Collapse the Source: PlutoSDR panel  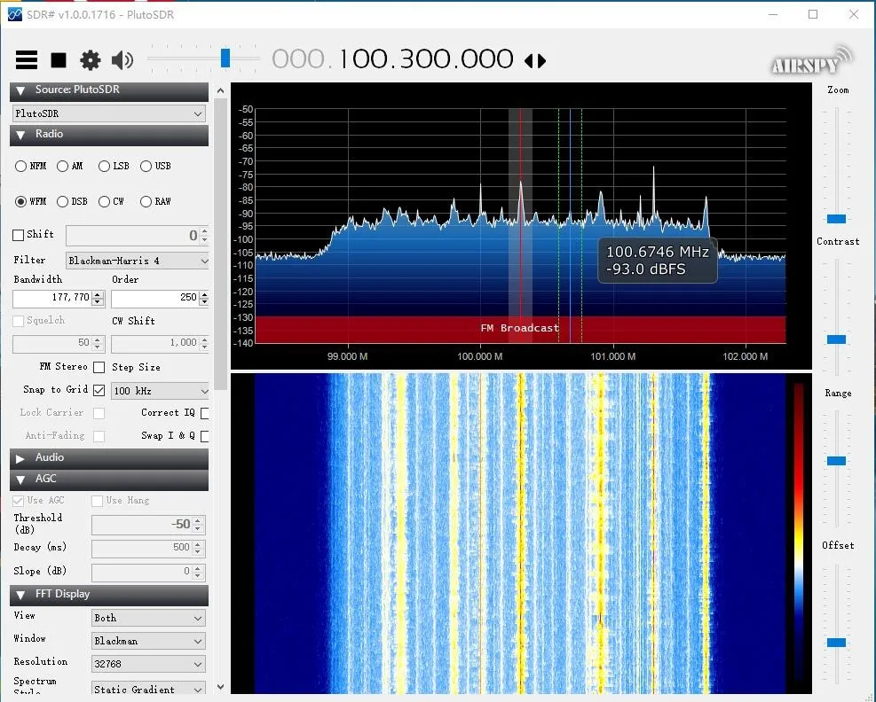20,90
